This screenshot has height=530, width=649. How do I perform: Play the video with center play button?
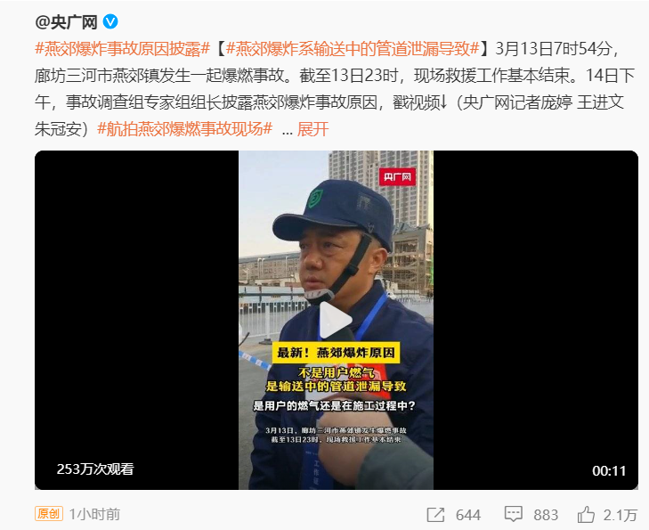[336, 320]
